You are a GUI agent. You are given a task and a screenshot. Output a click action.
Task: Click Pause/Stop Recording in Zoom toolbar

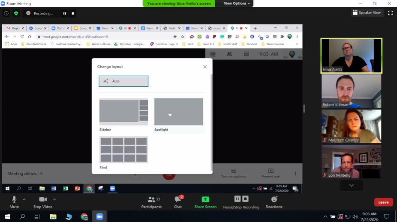click(241, 202)
